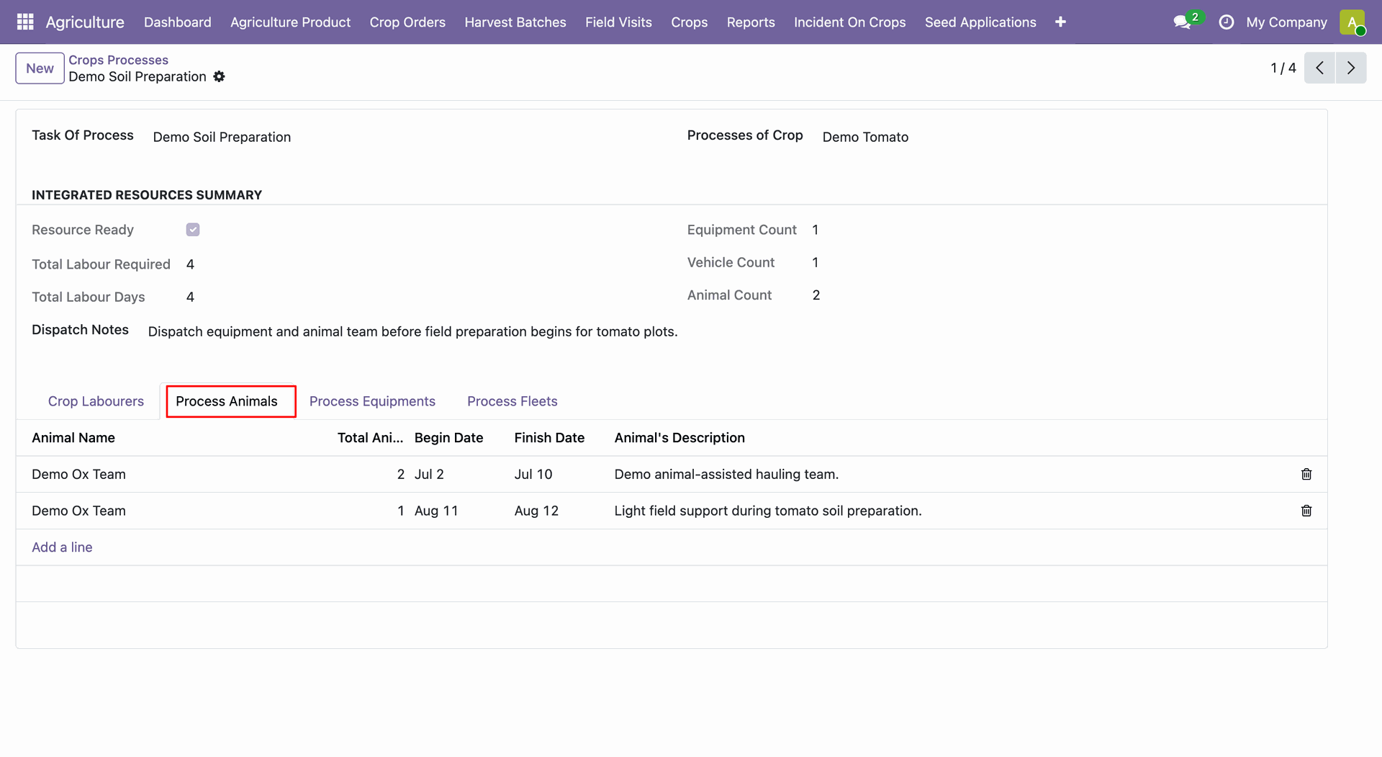Open the Crops menu

coord(689,22)
